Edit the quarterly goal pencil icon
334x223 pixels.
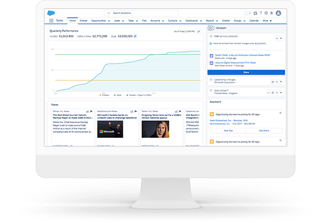pos(135,36)
